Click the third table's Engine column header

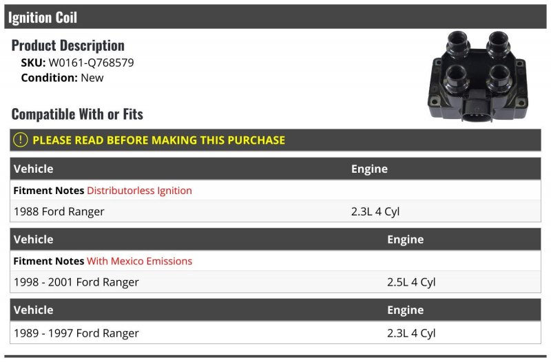click(x=405, y=310)
